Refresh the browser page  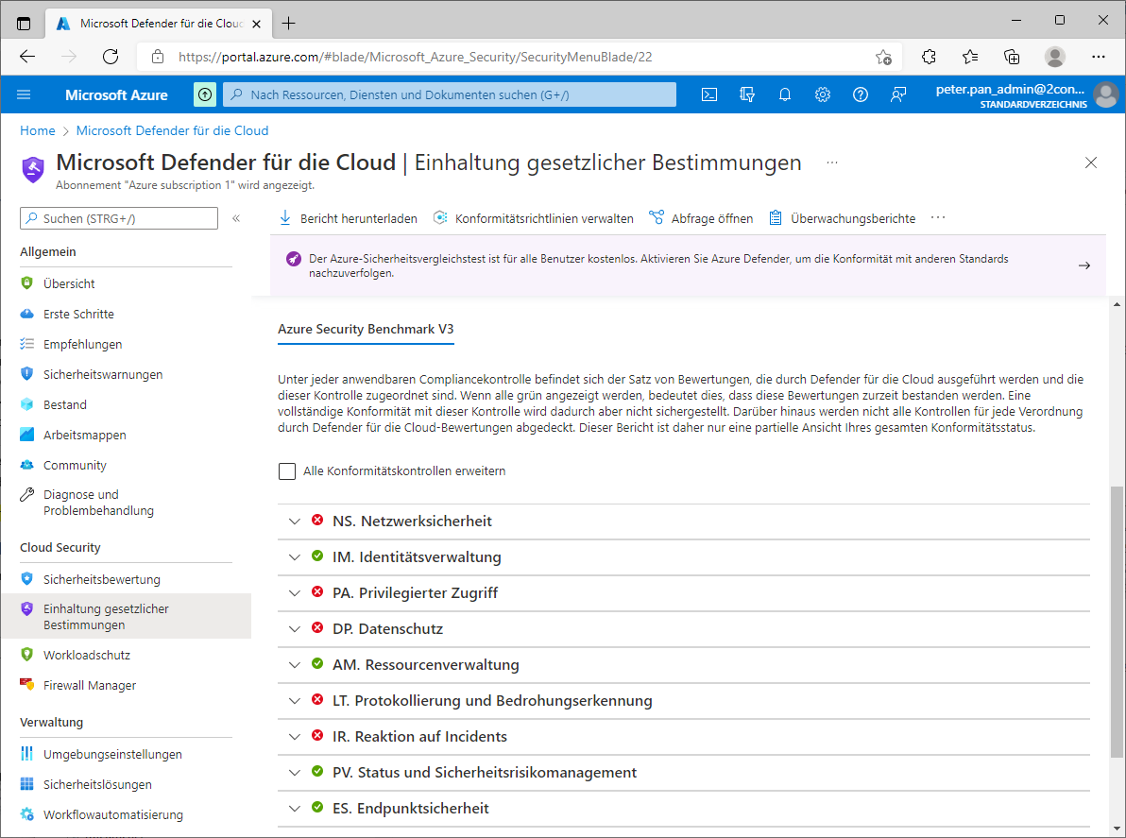(111, 57)
